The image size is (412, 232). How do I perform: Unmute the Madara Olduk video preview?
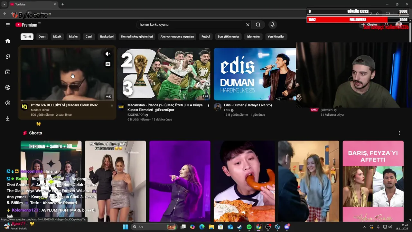108,54
